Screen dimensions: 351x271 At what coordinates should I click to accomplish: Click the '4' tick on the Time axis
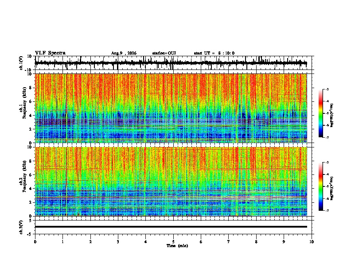pyautogui.click(x=146, y=242)
